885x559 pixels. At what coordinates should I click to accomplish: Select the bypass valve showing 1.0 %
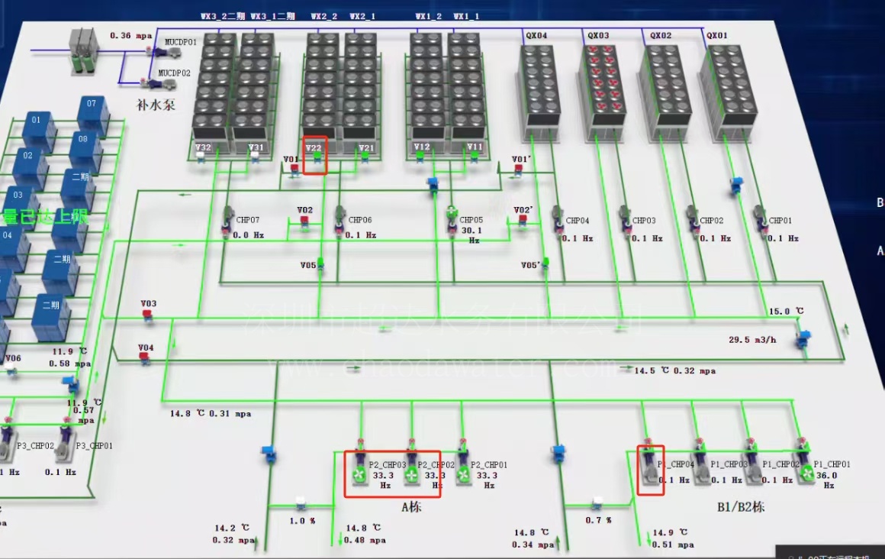click(301, 502)
